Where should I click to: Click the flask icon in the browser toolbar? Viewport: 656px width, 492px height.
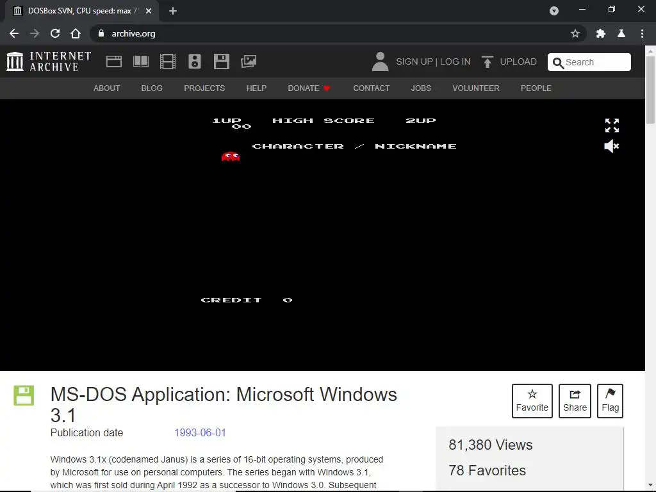point(621,33)
